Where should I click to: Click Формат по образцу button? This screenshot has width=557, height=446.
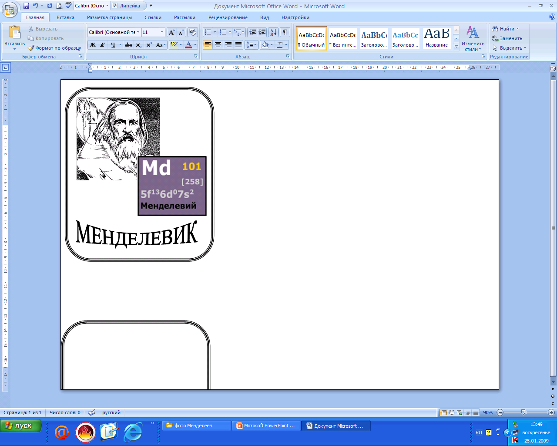[55, 48]
